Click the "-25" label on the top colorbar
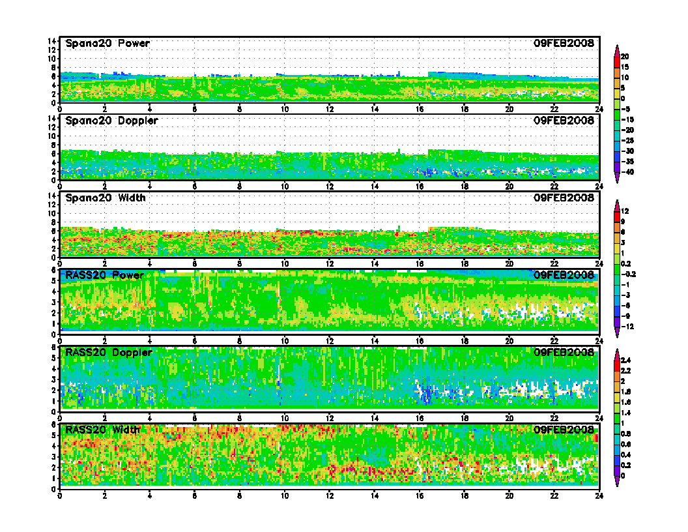 [x=627, y=140]
